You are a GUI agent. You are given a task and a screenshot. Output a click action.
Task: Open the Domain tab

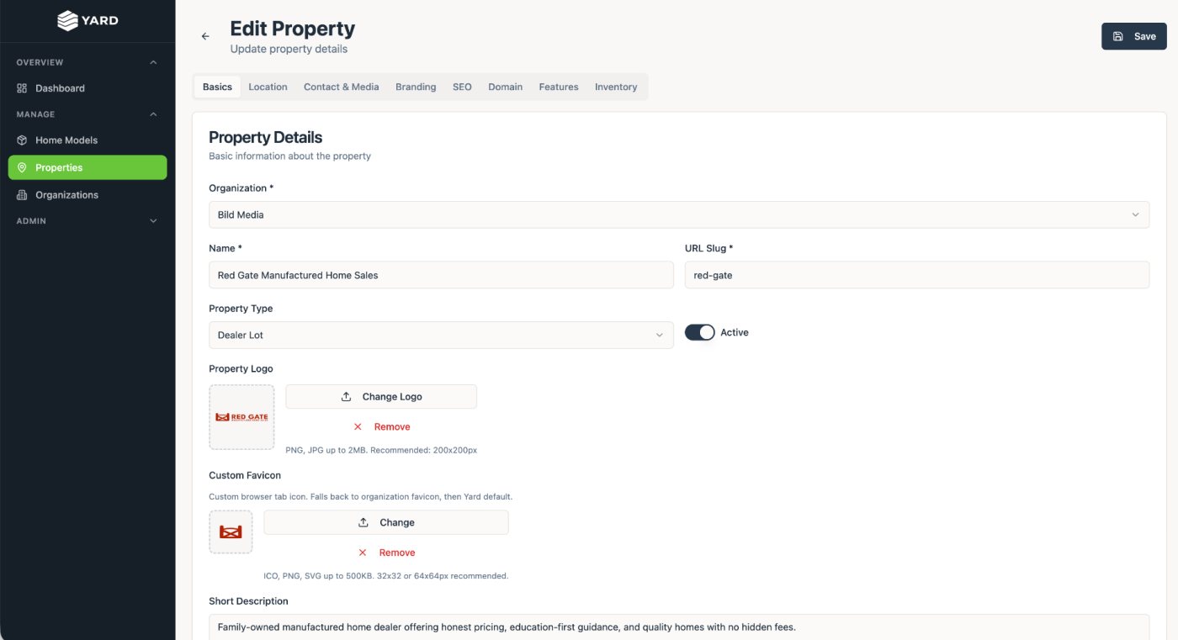click(505, 87)
